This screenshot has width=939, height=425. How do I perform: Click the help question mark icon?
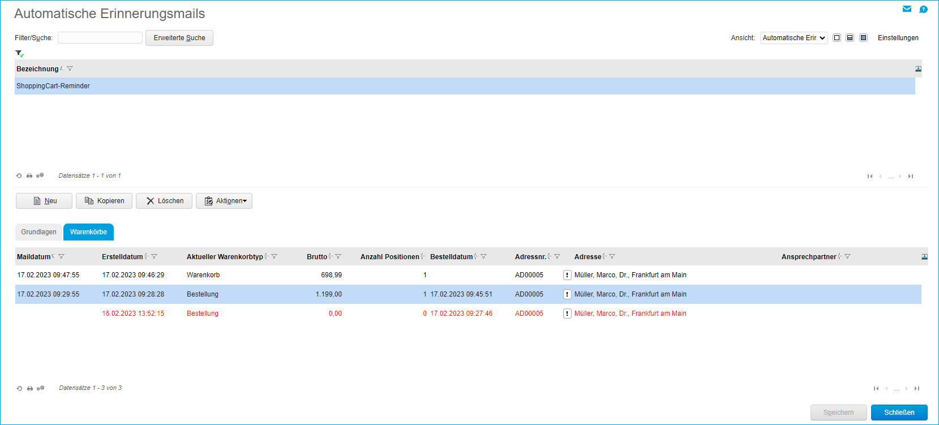(x=923, y=9)
